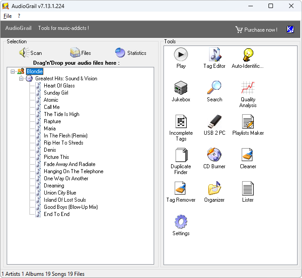
Task: Click the Blondie artist icon
Action: [x=21, y=71]
